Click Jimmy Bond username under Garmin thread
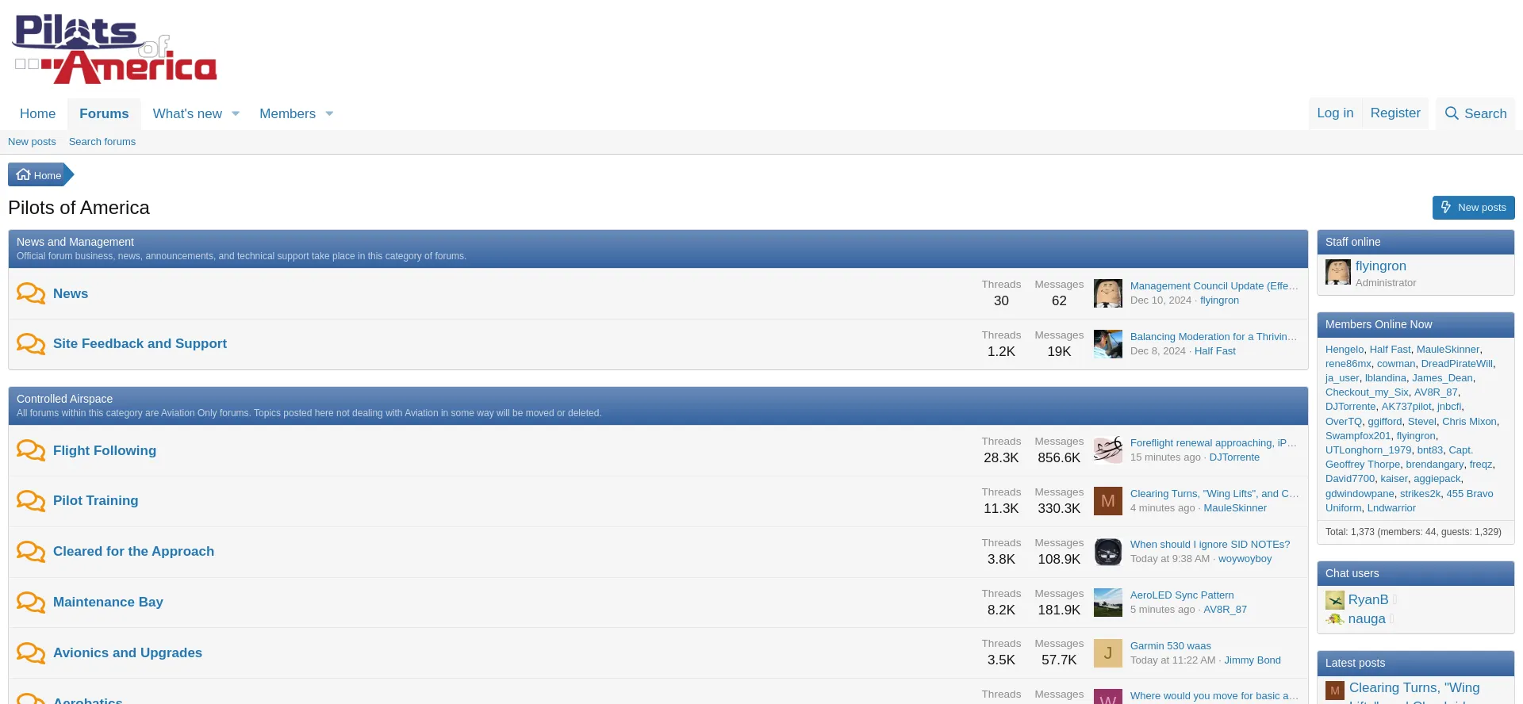Image resolution: width=1523 pixels, height=704 pixels. tap(1252, 660)
